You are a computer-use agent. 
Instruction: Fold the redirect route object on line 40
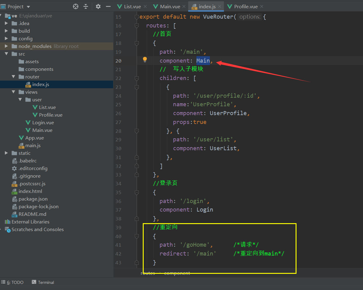(x=137, y=236)
